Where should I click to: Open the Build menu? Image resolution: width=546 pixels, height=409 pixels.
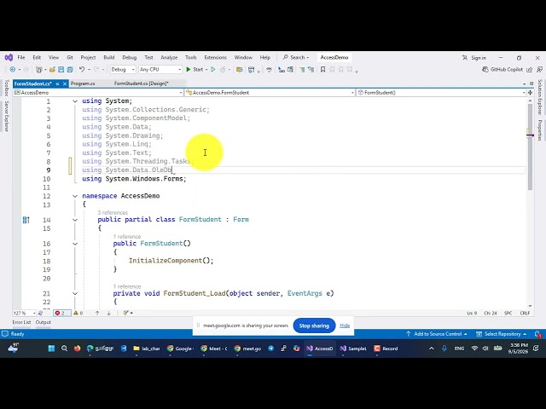[109, 57]
